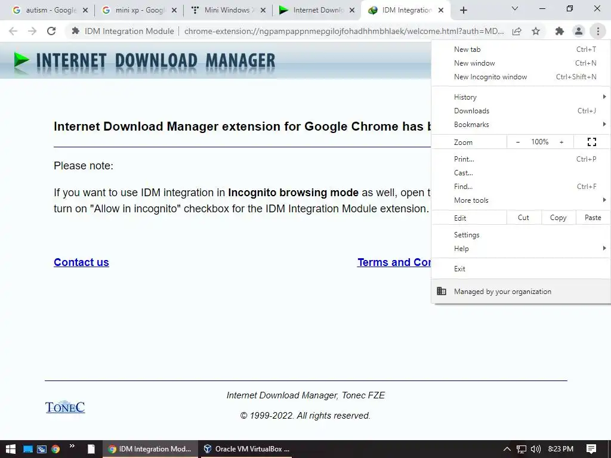This screenshot has height=458, width=611.
Task: Select New window menu entry
Action: click(x=521, y=63)
